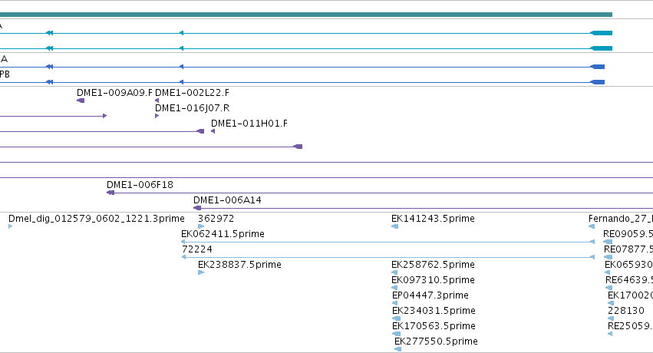Select the DME1-009A09.F feature label
653x353 pixels.
click(x=114, y=92)
